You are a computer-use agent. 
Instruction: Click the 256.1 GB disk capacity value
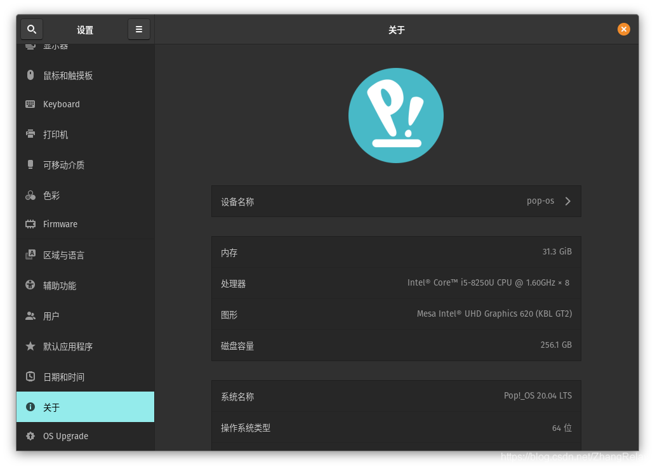pos(556,345)
